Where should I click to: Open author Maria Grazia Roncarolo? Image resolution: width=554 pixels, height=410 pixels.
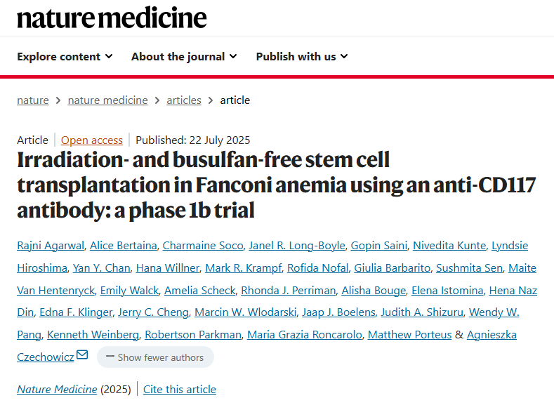click(305, 334)
